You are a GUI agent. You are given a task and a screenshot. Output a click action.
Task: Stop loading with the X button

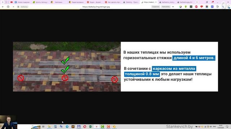(13, 7)
